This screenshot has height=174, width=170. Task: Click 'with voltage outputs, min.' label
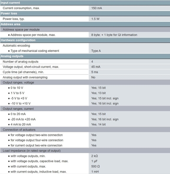coord(28,156)
